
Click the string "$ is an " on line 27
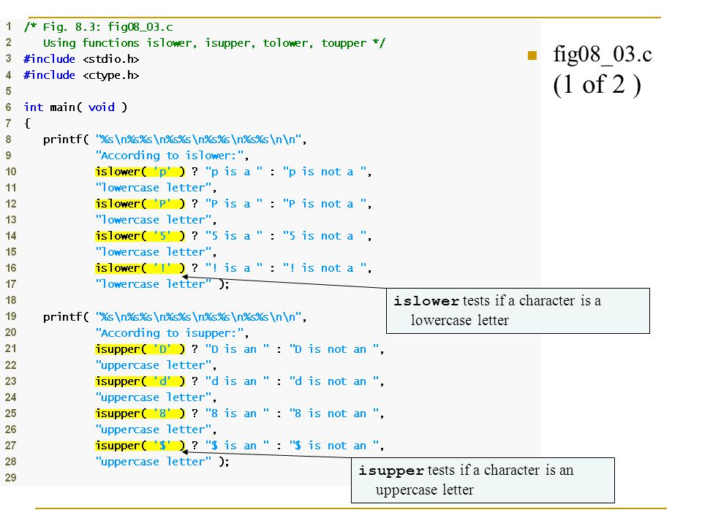click(x=237, y=446)
